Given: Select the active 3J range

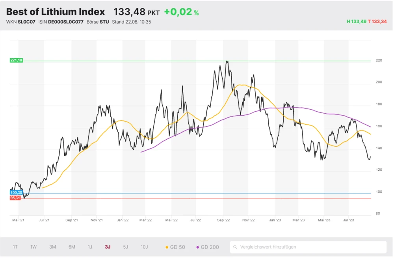Looking at the screenshot, I should [108, 247].
